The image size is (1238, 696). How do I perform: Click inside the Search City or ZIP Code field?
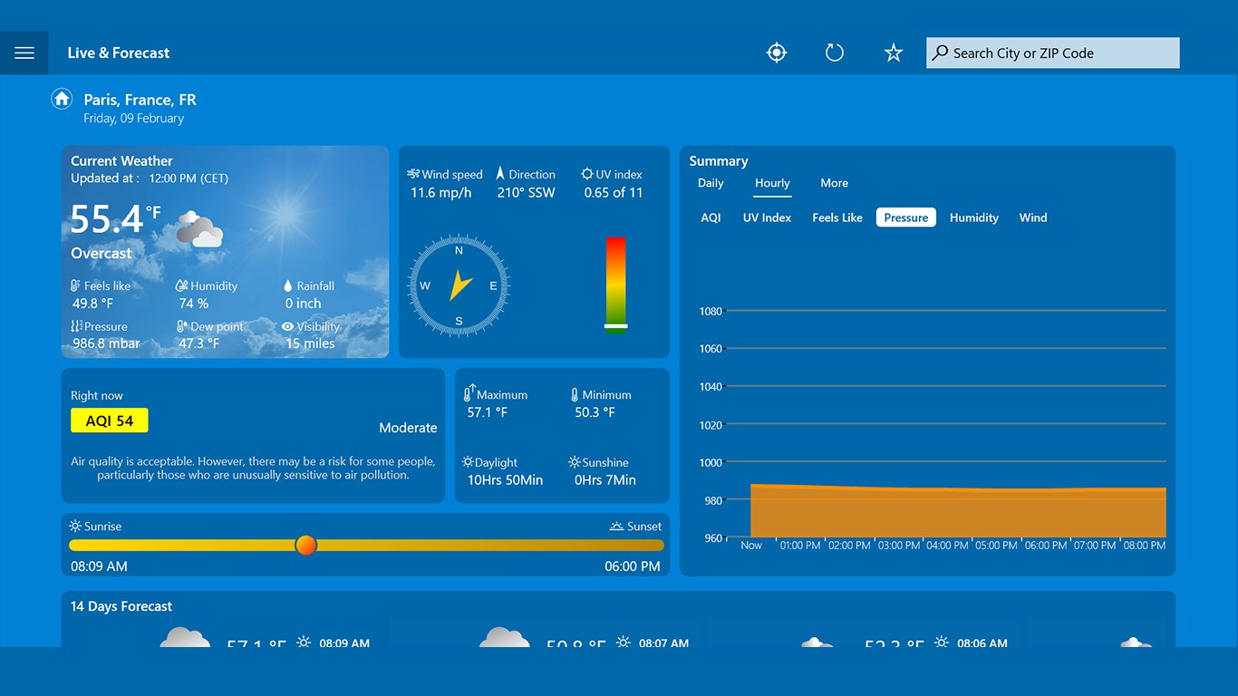[x=1051, y=53]
